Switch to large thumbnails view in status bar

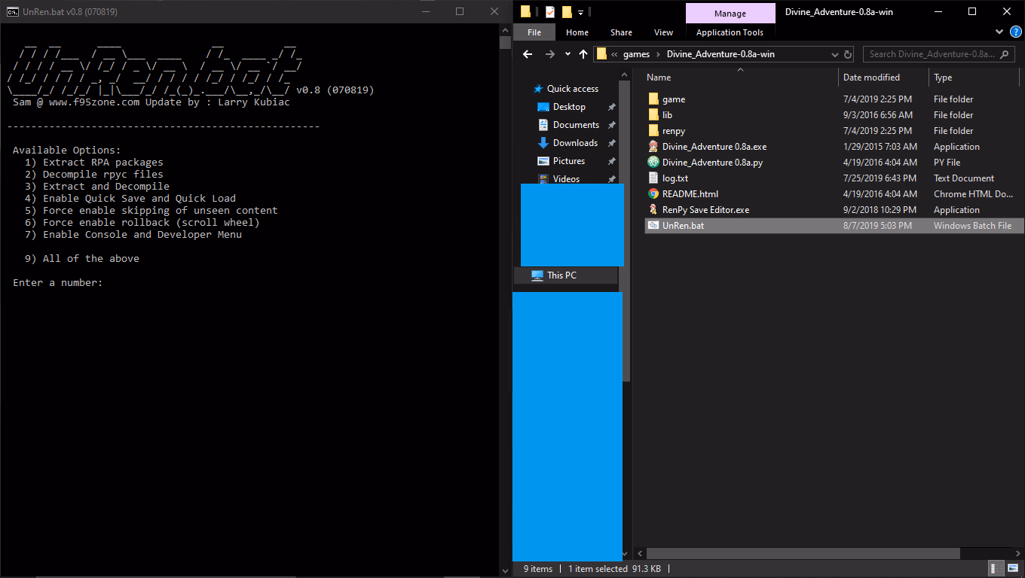pyautogui.click(x=1014, y=568)
